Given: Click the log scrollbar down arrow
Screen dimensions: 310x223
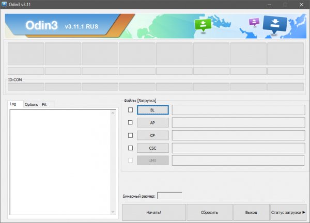Looking at the screenshot, I should click(113, 212).
